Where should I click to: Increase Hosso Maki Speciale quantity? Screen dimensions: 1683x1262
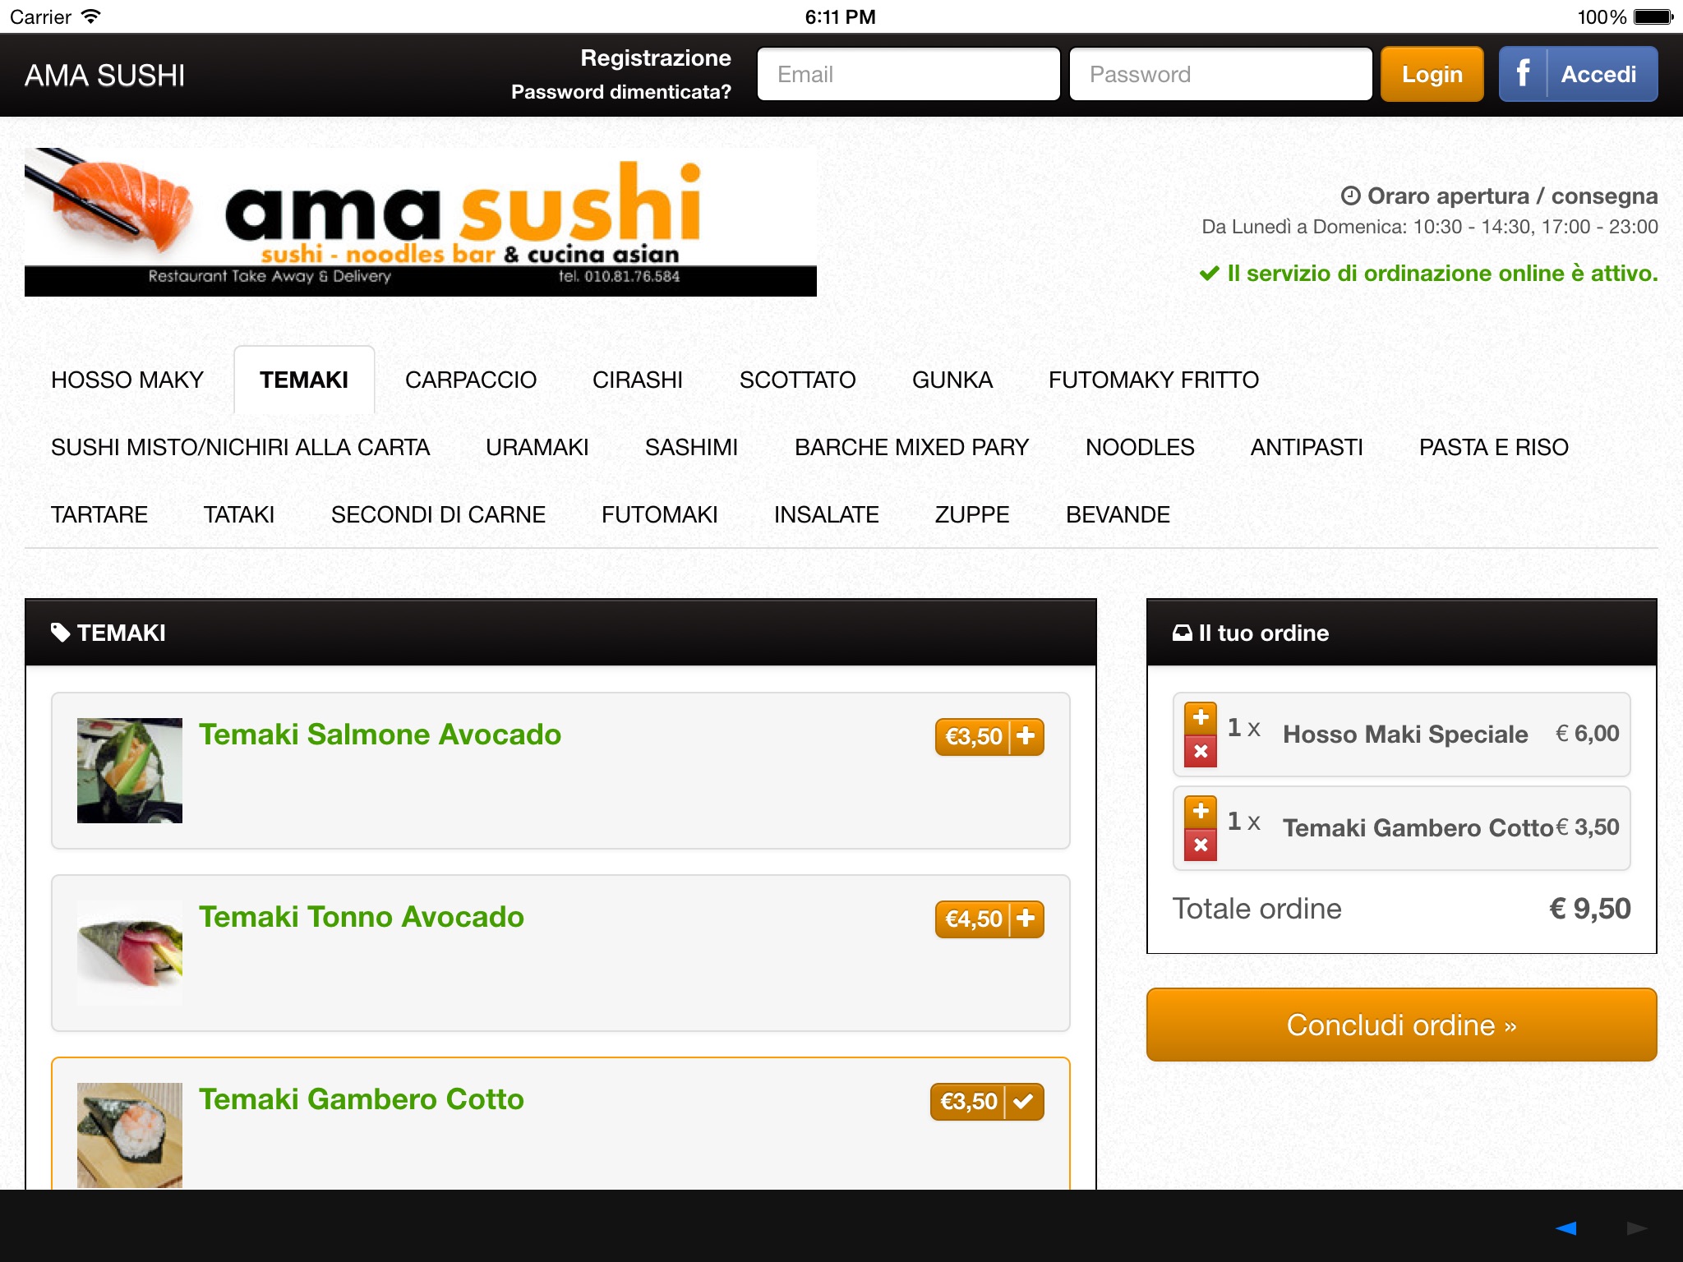1200,717
